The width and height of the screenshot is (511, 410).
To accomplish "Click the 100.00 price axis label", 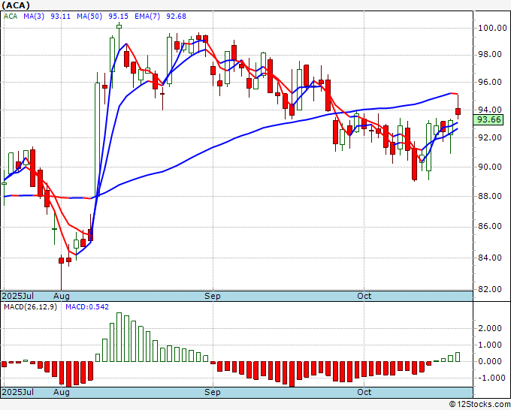I will click(492, 28).
